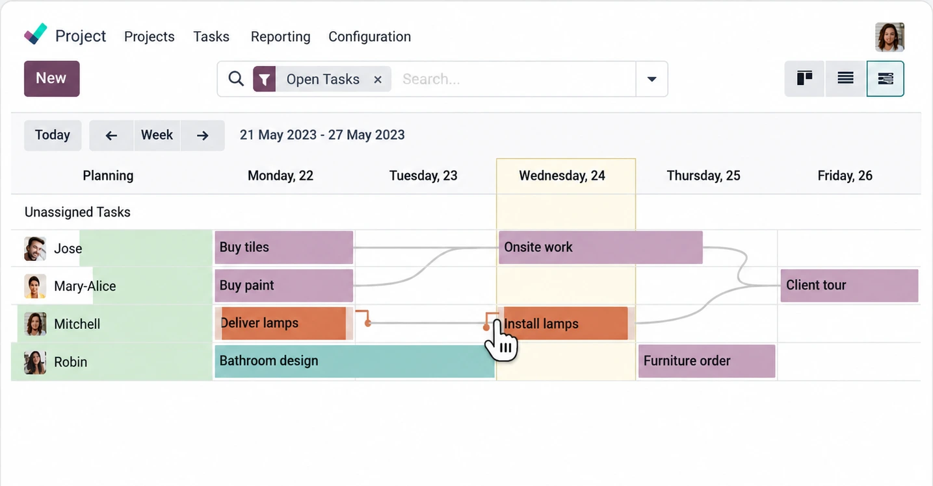933x486 pixels.
Task: Click Mitchell's avatar
Action: pos(35,324)
